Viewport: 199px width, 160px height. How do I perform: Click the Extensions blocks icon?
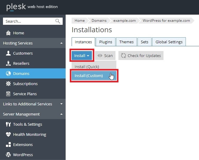coord(8,144)
